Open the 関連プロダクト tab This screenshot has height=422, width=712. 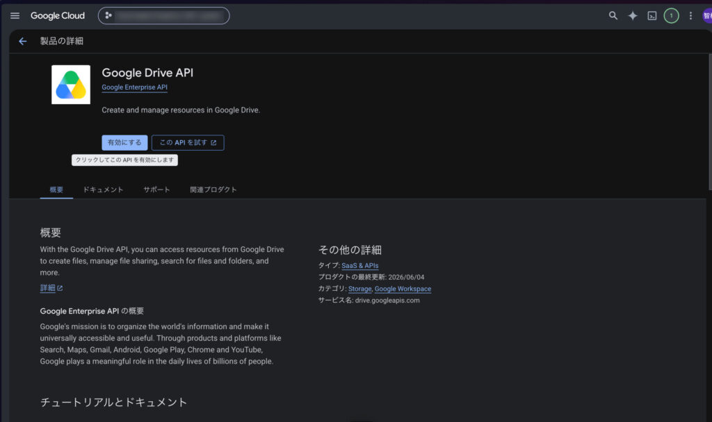click(213, 189)
